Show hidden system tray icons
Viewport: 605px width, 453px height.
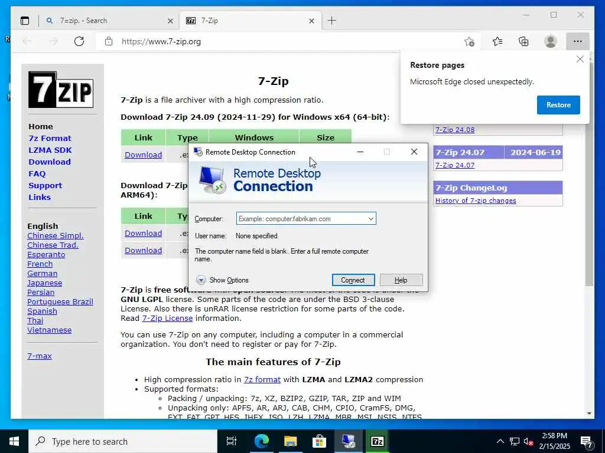point(500,441)
